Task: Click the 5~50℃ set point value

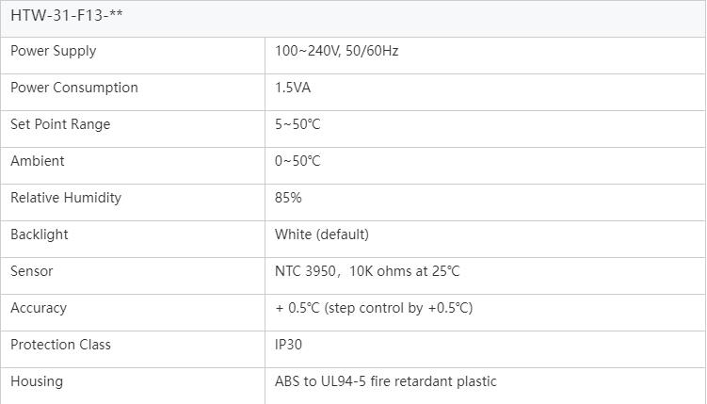Action: click(x=297, y=124)
